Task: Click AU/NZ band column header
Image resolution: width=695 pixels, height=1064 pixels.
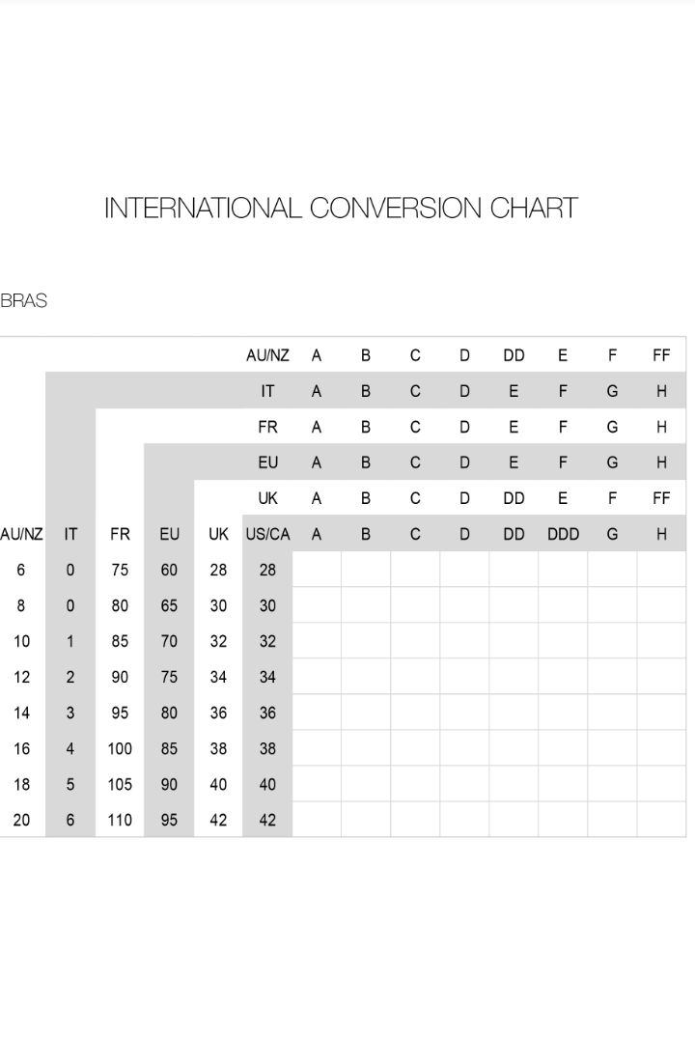Action: click(21, 534)
